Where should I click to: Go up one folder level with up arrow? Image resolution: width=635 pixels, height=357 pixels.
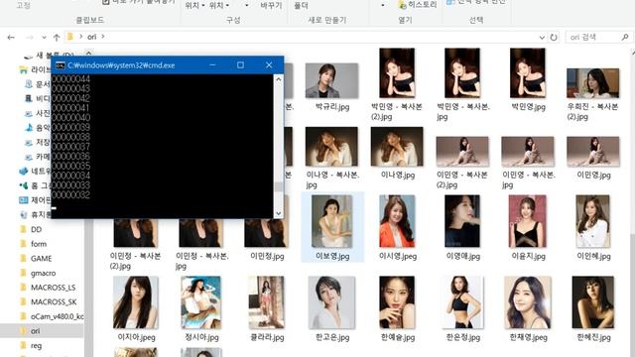click(x=57, y=38)
